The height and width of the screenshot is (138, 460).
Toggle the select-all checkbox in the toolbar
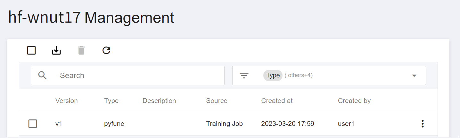pyautogui.click(x=31, y=50)
